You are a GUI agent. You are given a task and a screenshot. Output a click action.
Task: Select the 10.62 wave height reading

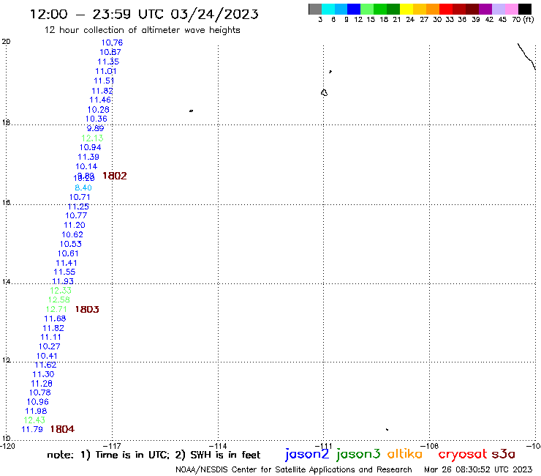pyautogui.click(x=72, y=235)
